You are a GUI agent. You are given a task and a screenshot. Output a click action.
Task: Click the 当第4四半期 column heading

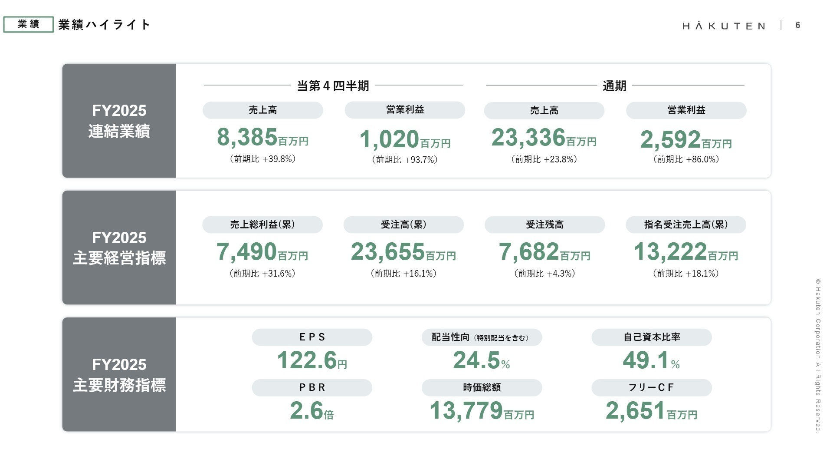coord(333,86)
